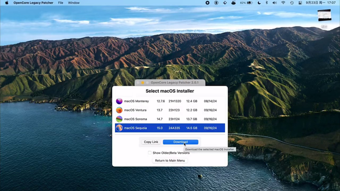Toggle Do Not Disturb moon icon

[259, 3]
